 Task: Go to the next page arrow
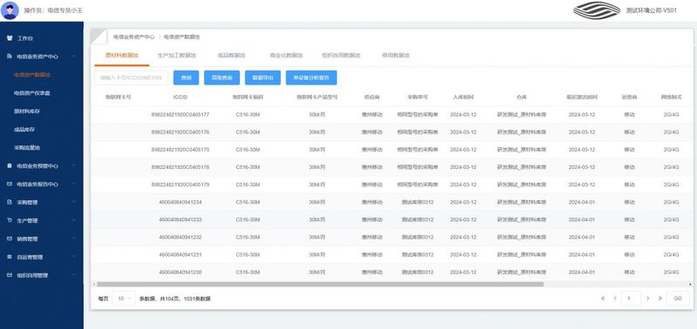647,299
